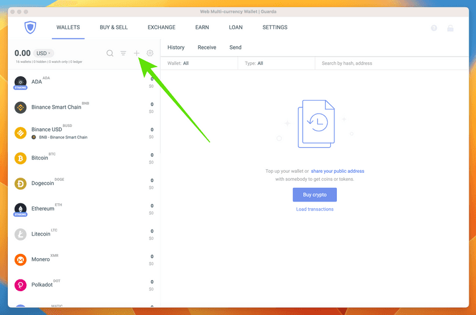476x315 pixels.
Task: Open the wallet filter icon
Action: 123,53
